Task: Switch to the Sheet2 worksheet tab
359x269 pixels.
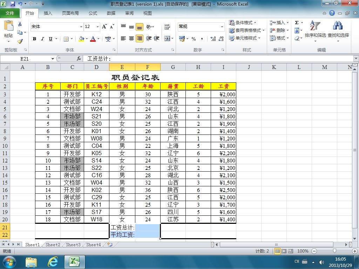Action: [x=53, y=245]
